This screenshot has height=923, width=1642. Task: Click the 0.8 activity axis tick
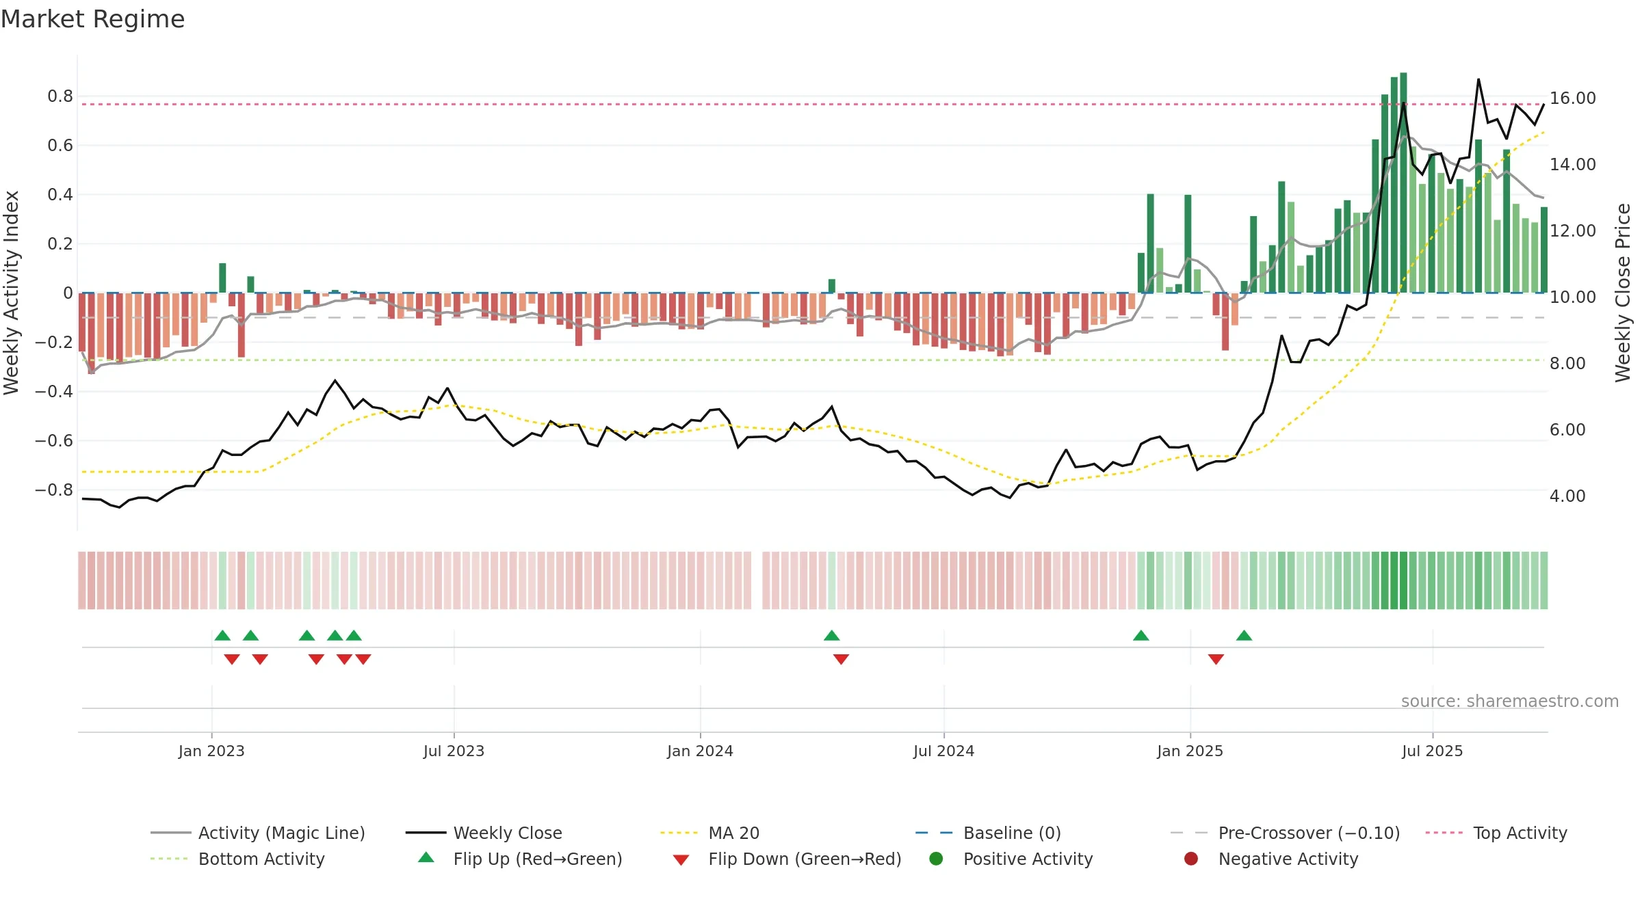click(60, 96)
